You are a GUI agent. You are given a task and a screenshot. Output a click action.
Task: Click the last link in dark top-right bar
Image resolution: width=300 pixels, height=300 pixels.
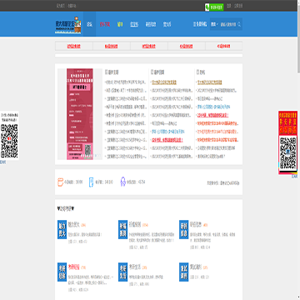tap(238, 6)
